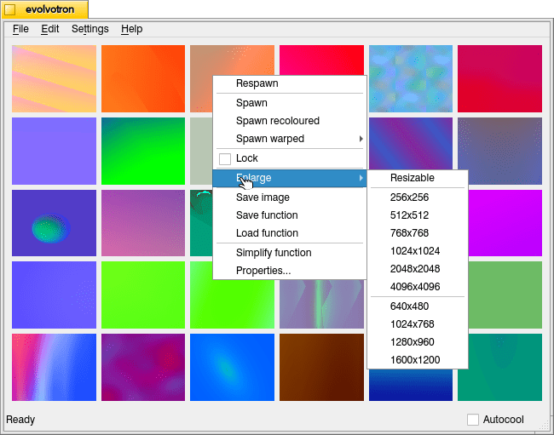Select the lavender vertical striped thumbnail
The width and height of the screenshot is (554, 435).
click(x=321, y=304)
